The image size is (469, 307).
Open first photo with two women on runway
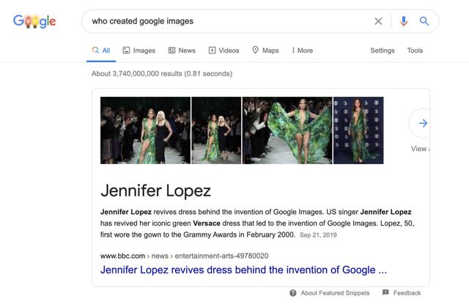click(145, 130)
